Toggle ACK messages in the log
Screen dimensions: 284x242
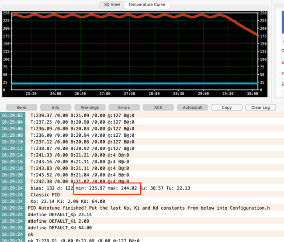(x=158, y=107)
